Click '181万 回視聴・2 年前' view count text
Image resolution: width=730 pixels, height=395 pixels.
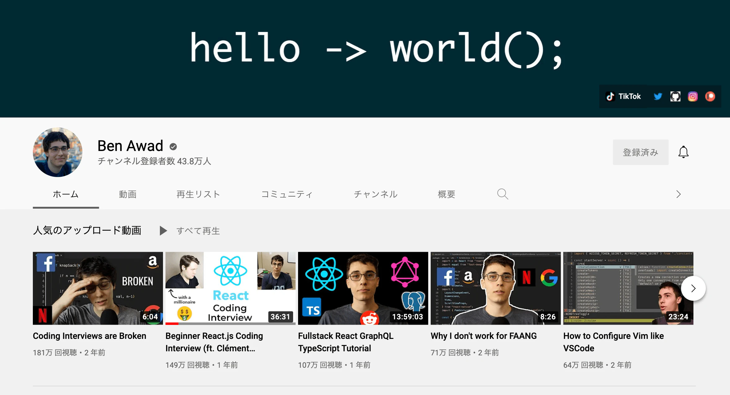(69, 353)
